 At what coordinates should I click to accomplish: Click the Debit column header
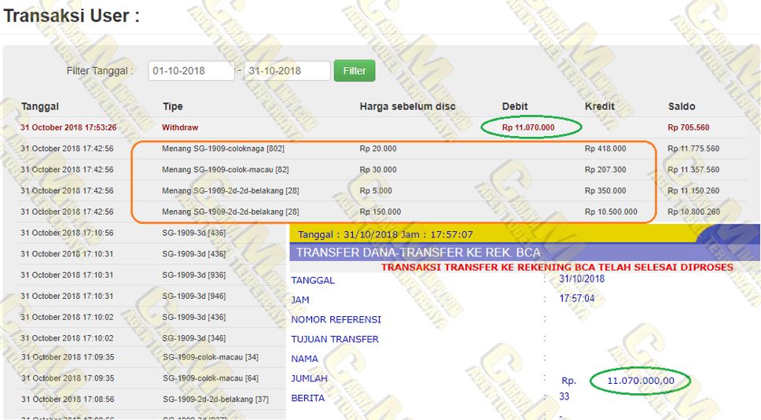click(x=515, y=106)
